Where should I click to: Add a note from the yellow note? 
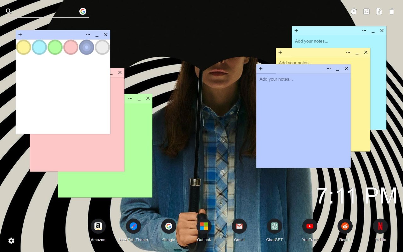[280, 52]
